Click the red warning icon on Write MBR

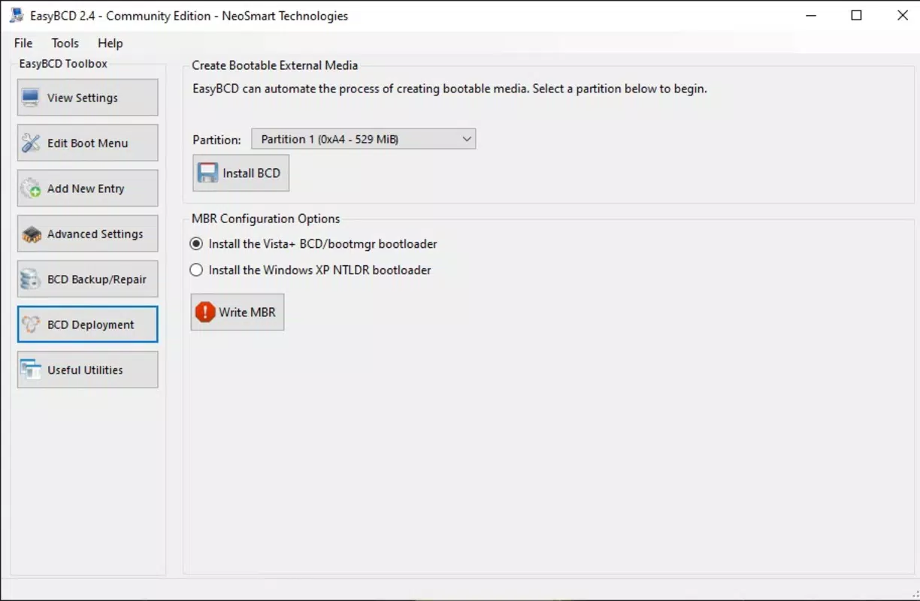(205, 312)
